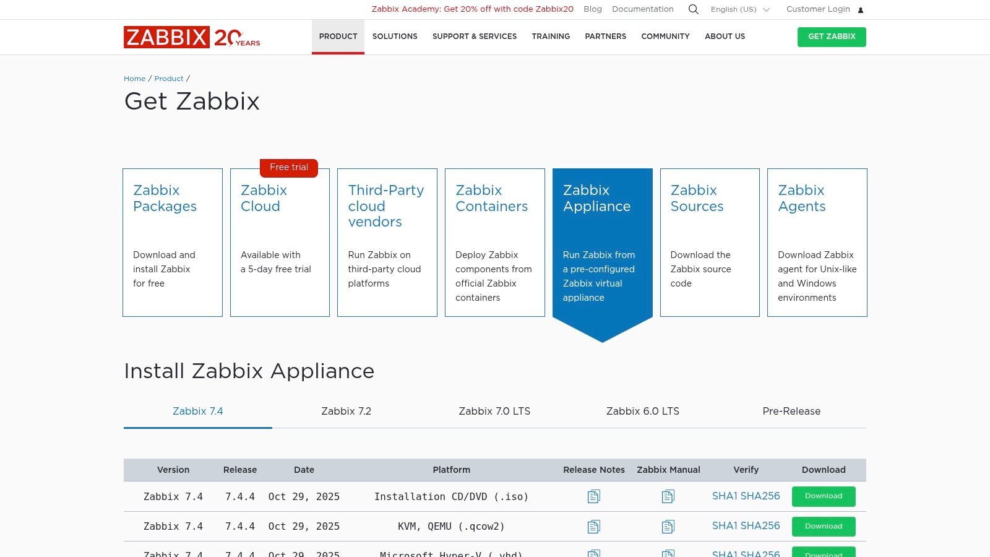The image size is (990, 557).
Task: Switch to the Zabbix 7.2 tab
Action: tap(346, 411)
